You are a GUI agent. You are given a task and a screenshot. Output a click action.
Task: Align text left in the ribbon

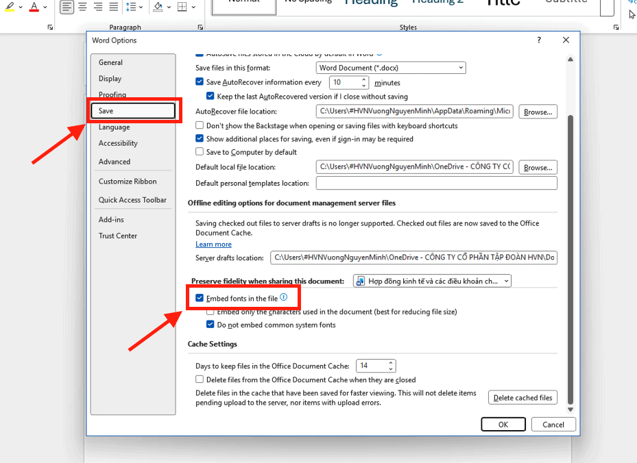coord(67,8)
